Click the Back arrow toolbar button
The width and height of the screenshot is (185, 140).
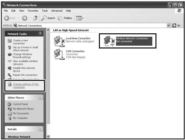[7, 18]
